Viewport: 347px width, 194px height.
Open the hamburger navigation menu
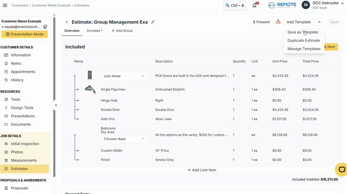(5, 5)
